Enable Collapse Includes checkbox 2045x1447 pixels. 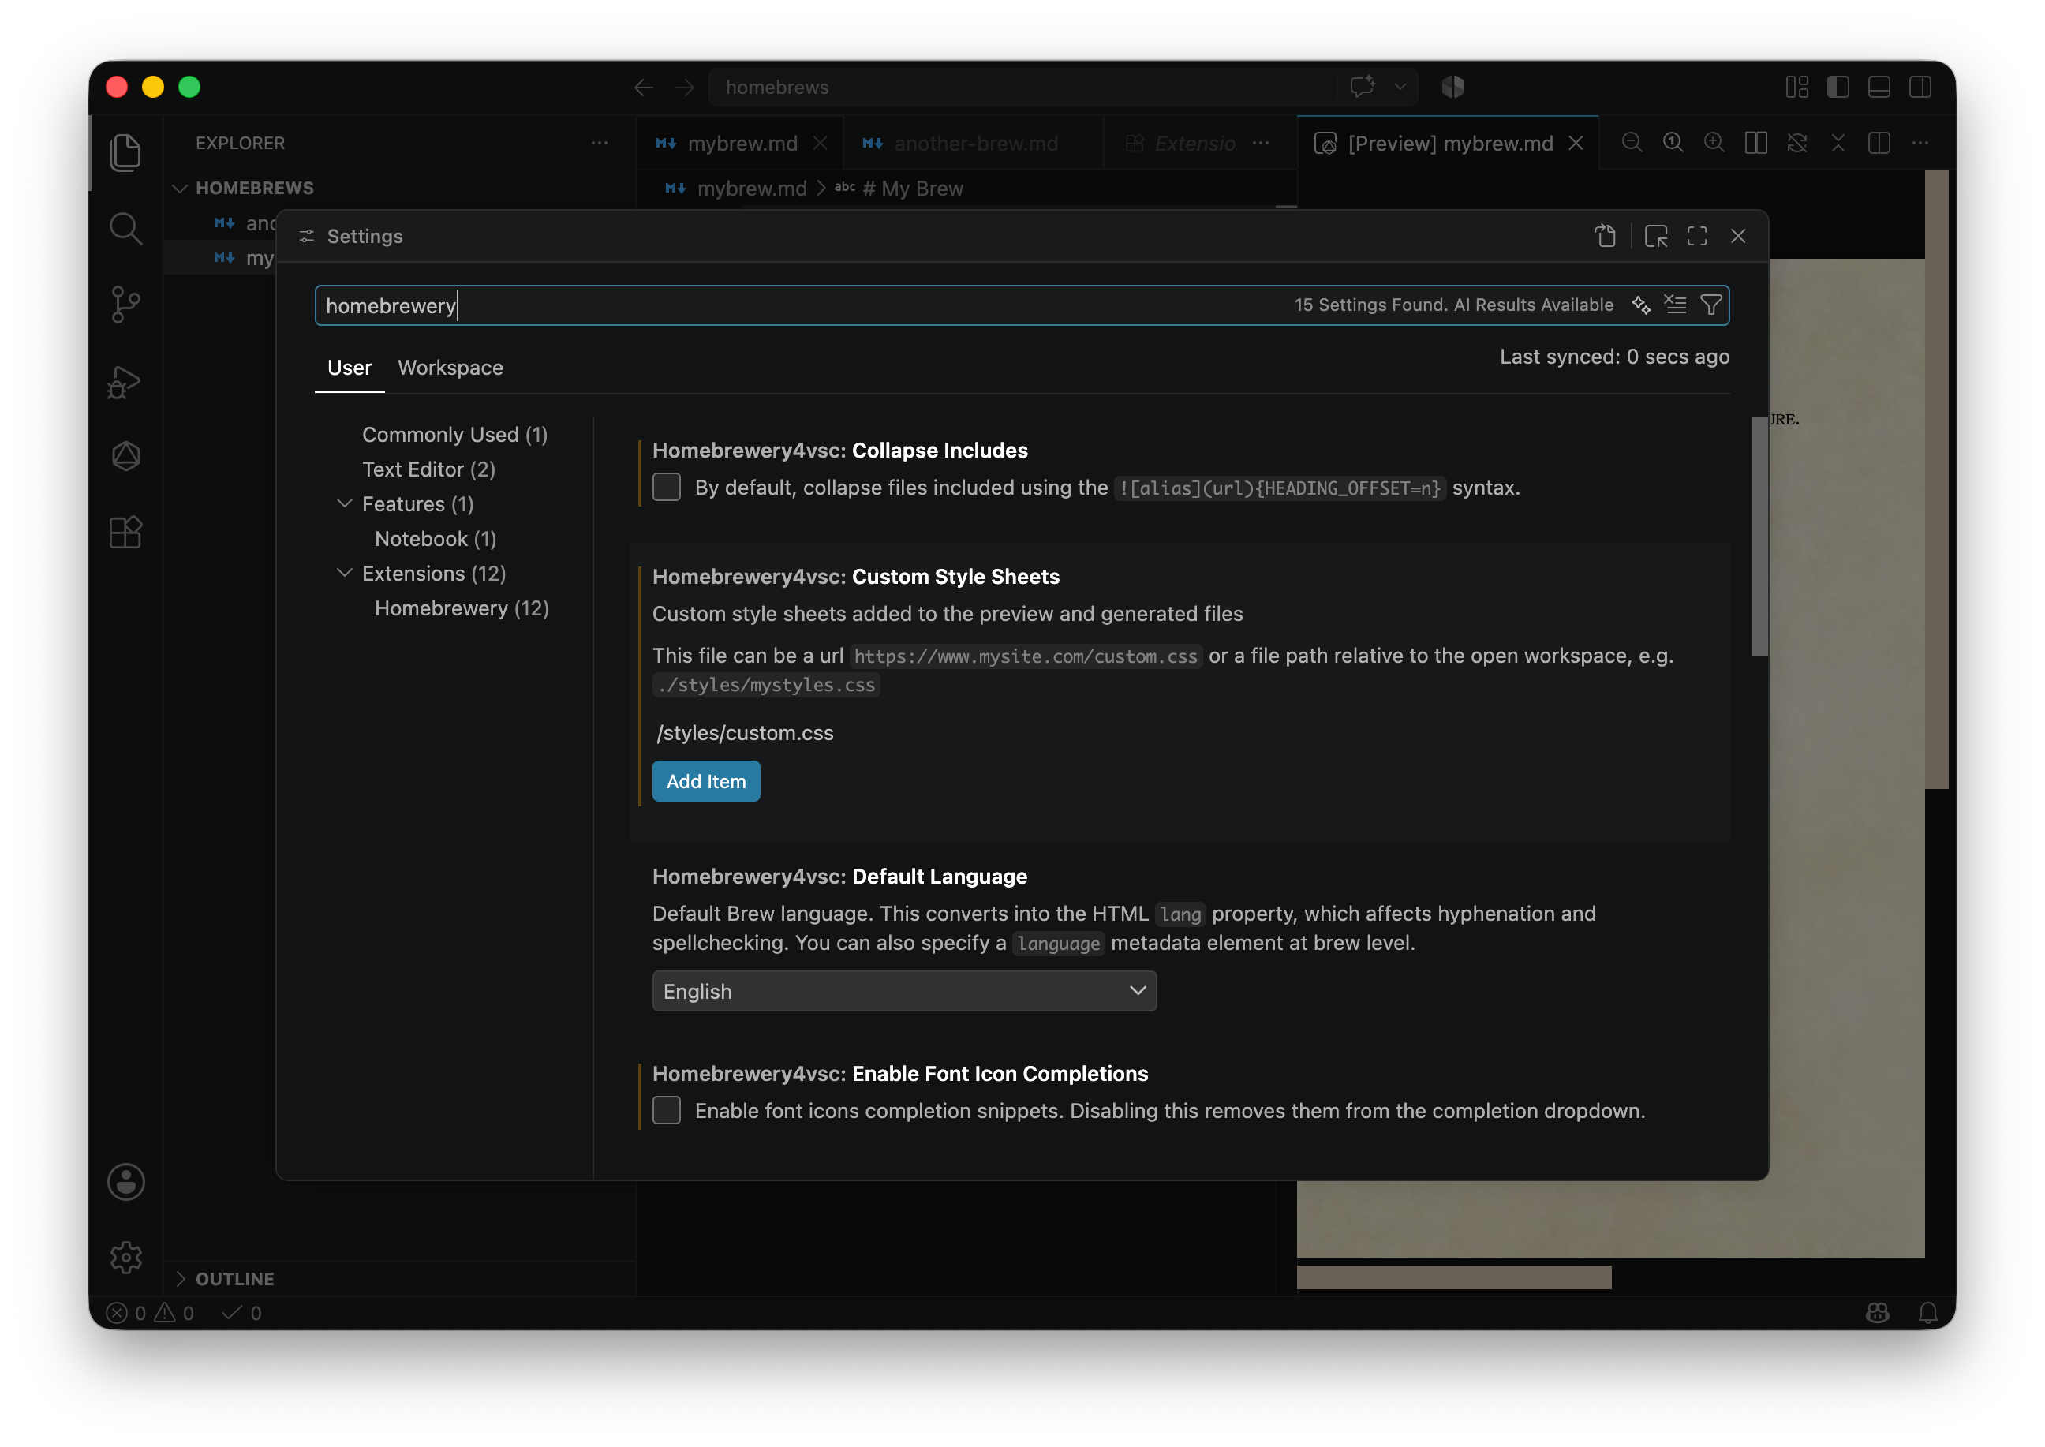pyautogui.click(x=667, y=488)
